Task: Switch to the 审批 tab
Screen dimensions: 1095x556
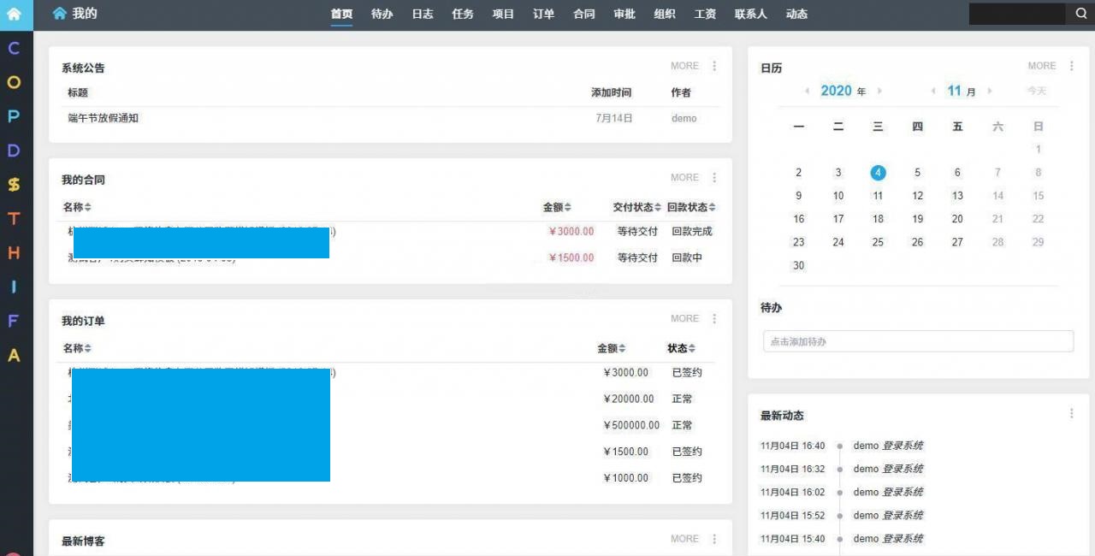Action: 624,14
